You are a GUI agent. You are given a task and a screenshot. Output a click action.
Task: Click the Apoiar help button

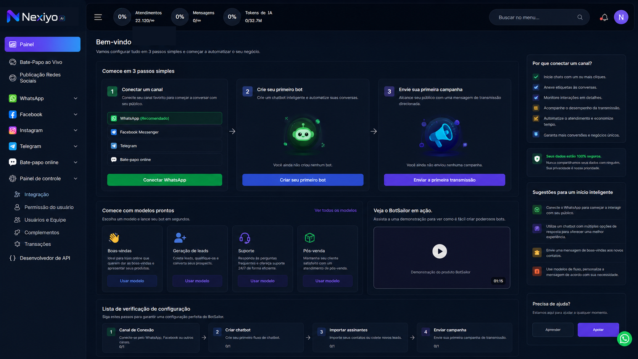pos(598,330)
